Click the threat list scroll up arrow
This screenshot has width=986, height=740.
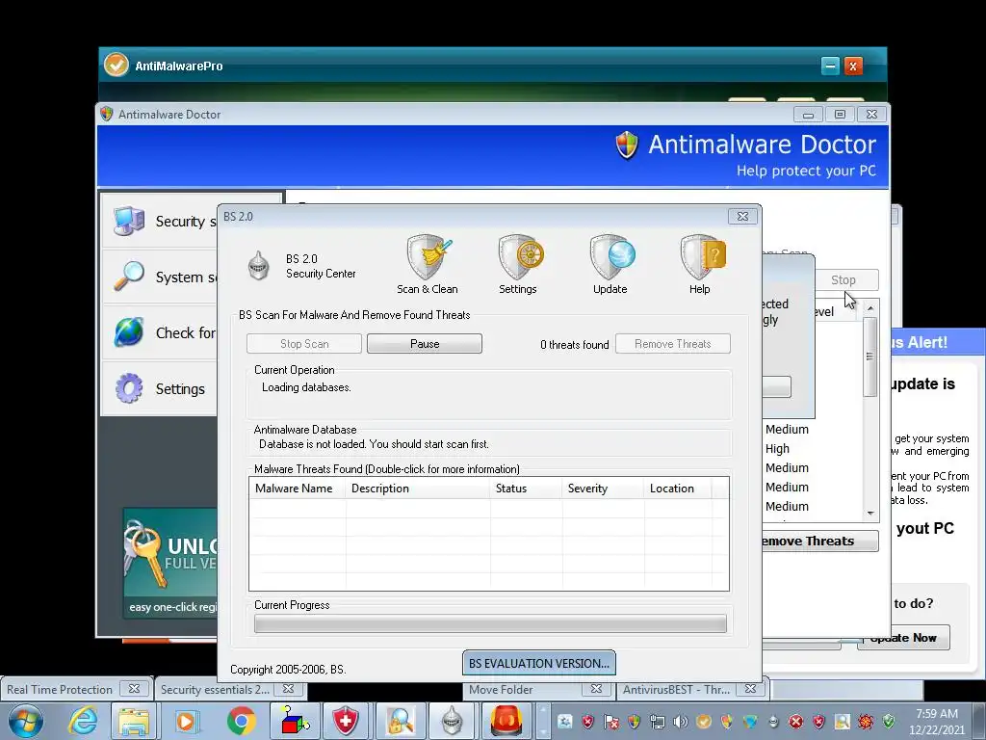[x=870, y=308]
